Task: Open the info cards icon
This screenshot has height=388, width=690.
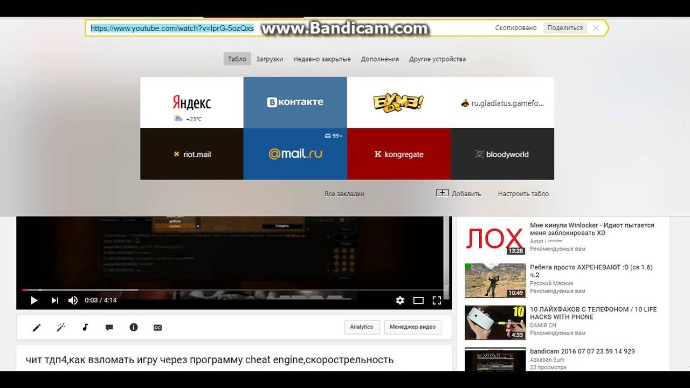Action: coord(134,327)
